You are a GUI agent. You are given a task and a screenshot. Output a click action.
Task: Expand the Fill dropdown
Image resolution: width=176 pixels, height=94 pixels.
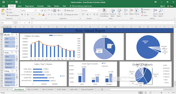[146, 12]
